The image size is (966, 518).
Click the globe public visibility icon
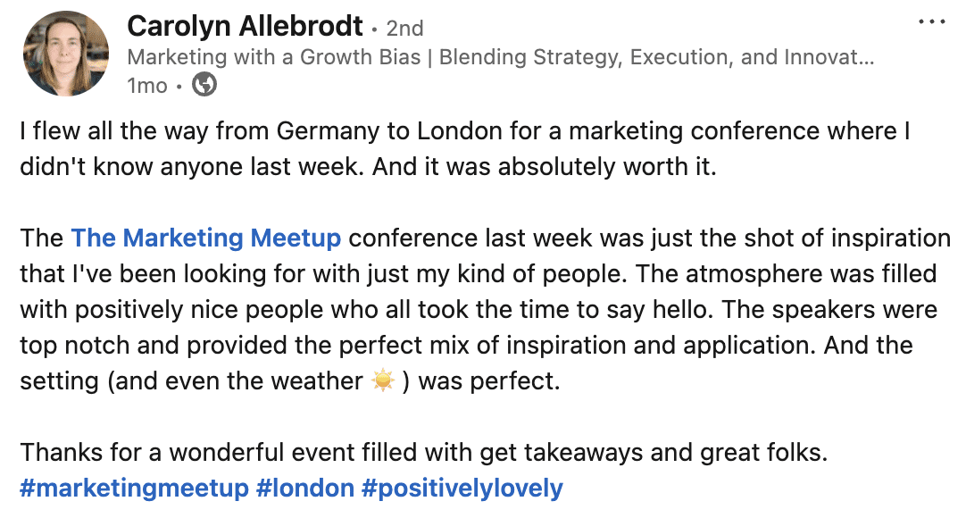(204, 84)
